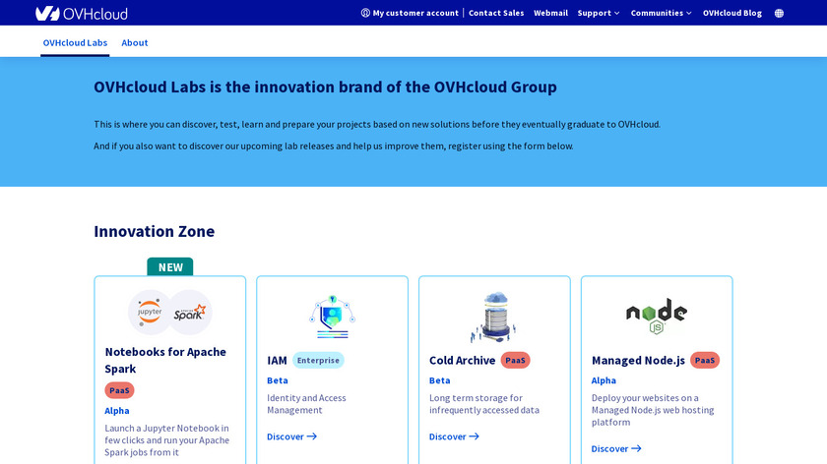
Task: Click the Enterprise tag next to IAM
Action: click(318, 360)
